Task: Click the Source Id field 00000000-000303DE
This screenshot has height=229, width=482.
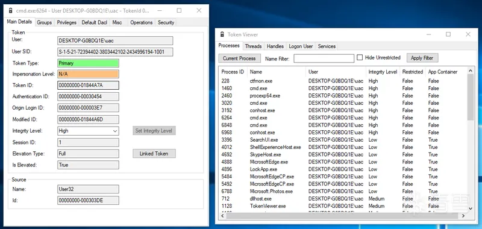Action: [x=88, y=201]
